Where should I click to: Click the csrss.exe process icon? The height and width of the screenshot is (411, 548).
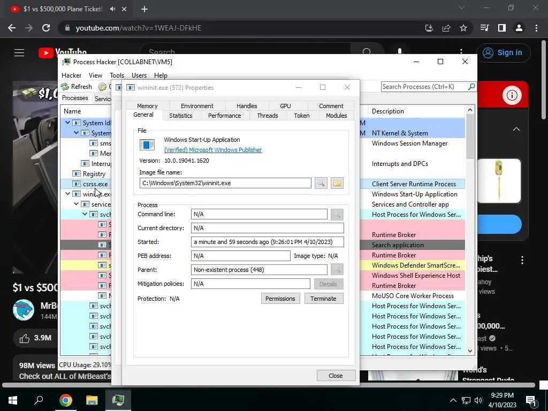coord(77,184)
